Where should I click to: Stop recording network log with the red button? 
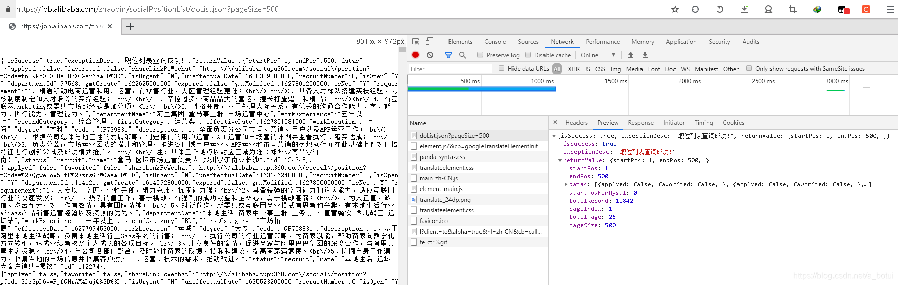[415, 55]
